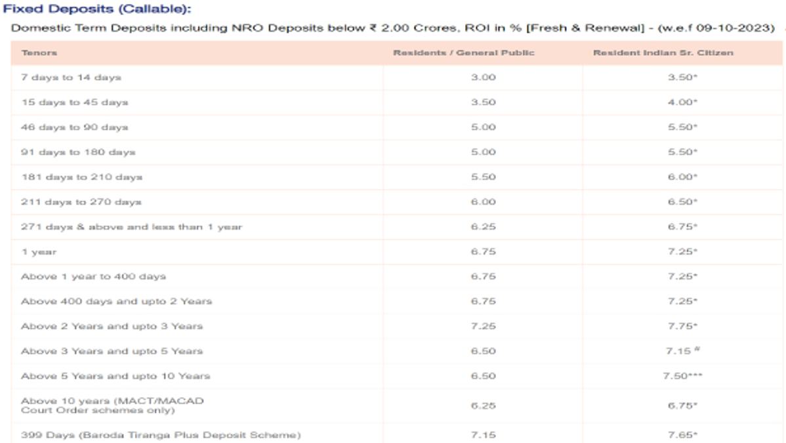
Task: Click the senior citizen rate 7.65* for Baroda Tiranga Plus
Action: coord(682,435)
